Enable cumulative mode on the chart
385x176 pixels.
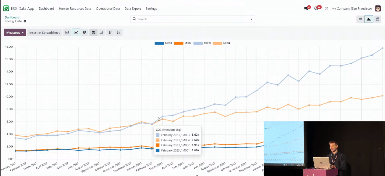pos(101,32)
